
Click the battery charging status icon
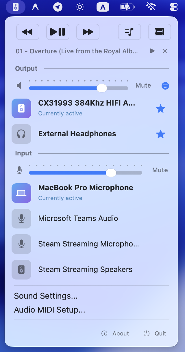click(127, 7)
